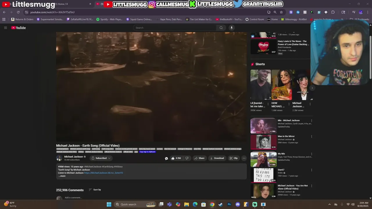
Task: Click the Copy tags to clipboard button
Action: (147, 152)
